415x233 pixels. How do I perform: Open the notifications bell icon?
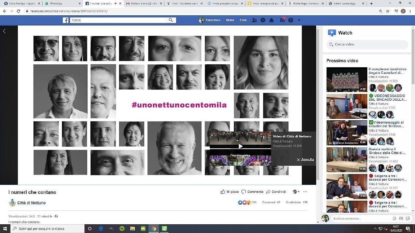(x=272, y=20)
